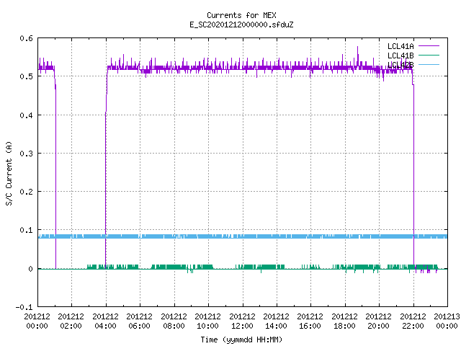Click the y-axis tick value 0.5

point(26,76)
